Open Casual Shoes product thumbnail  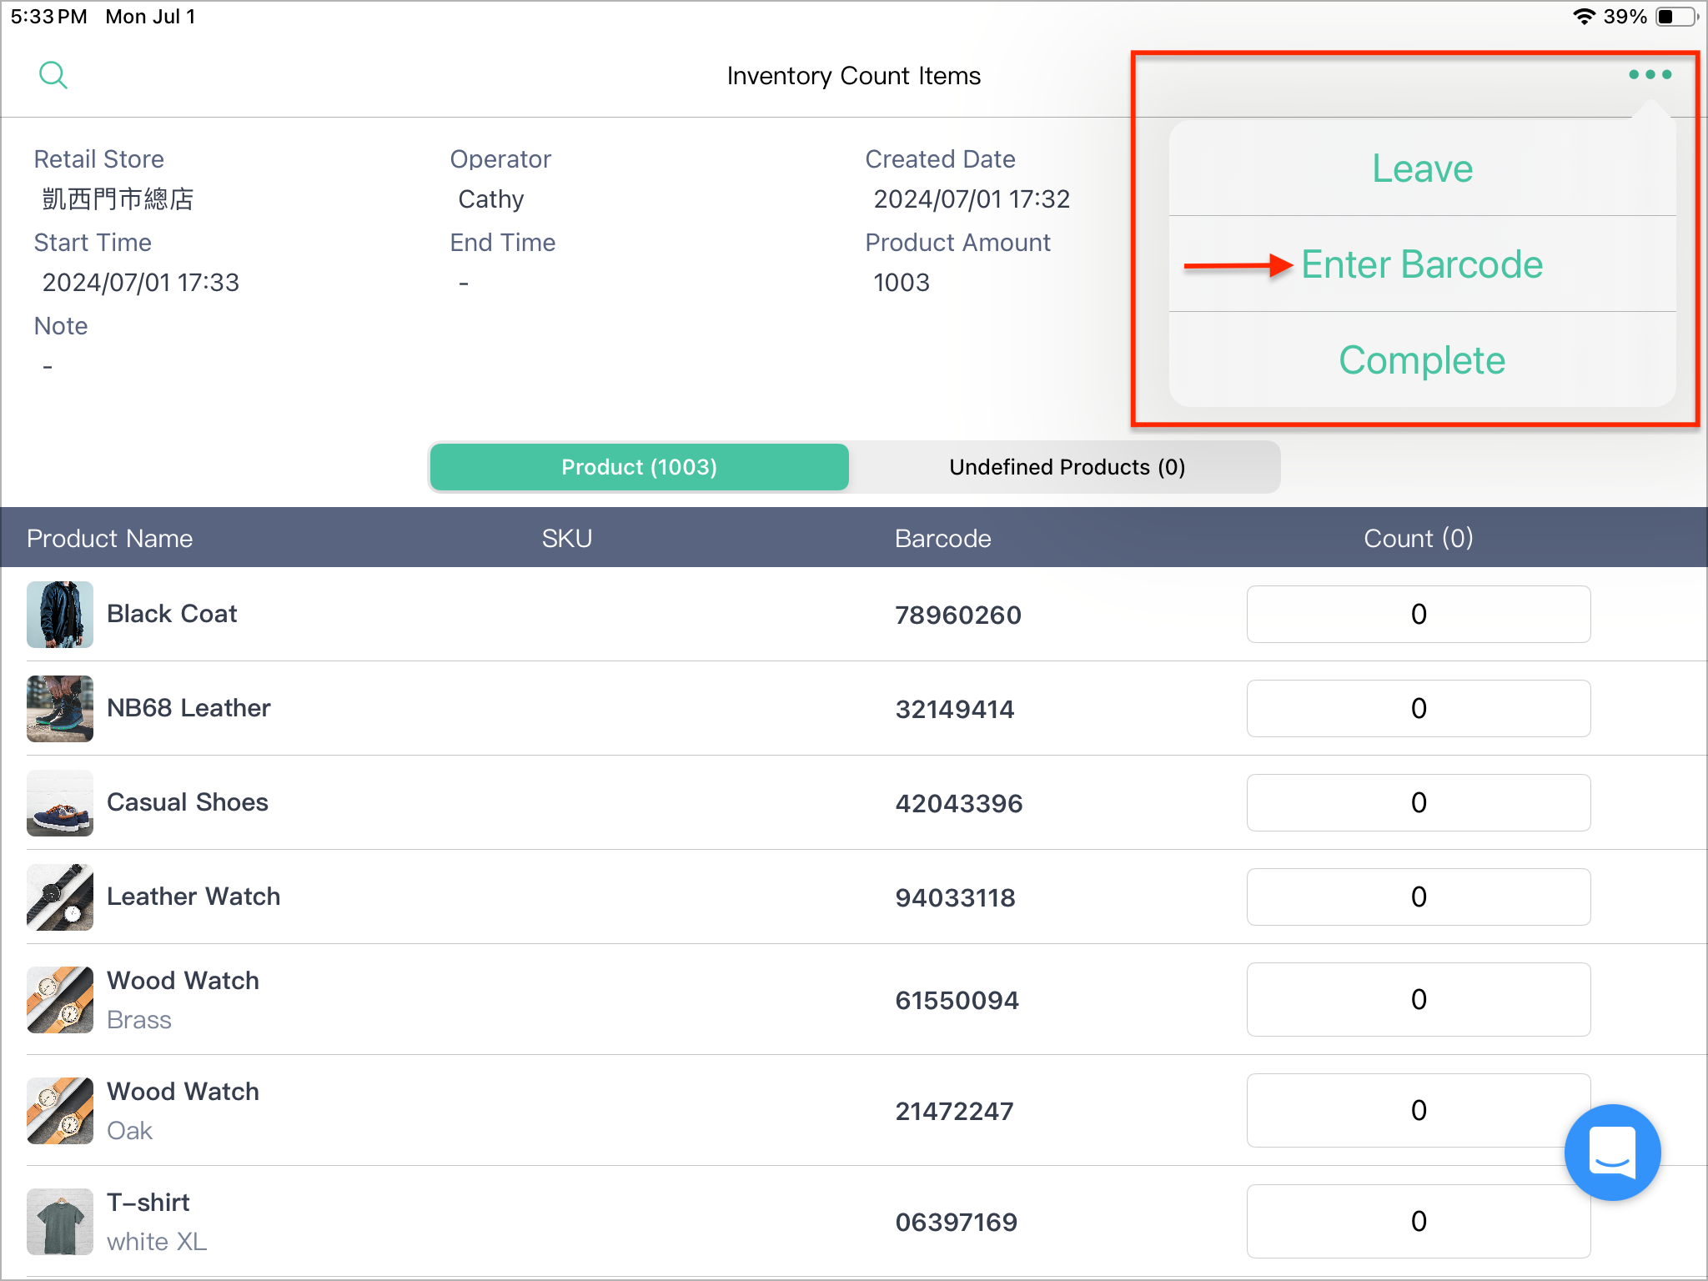60,803
